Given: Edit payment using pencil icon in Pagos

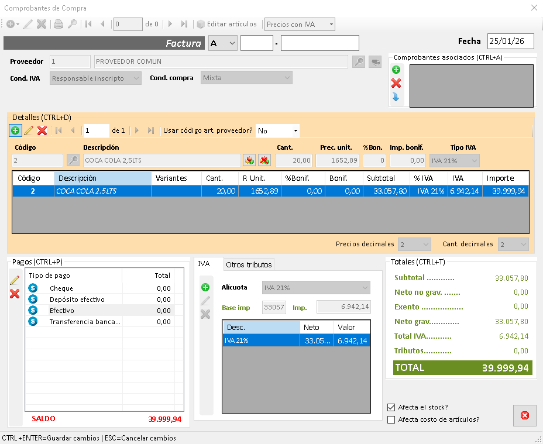Looking at the screenshot, I should coord(15,281).
